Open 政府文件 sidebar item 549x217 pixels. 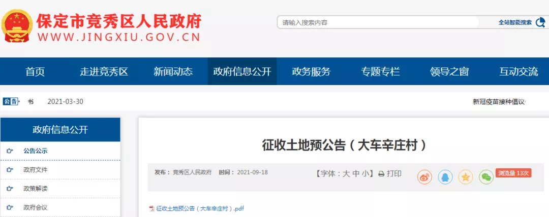pyautogui.click(x=60, y=170)
